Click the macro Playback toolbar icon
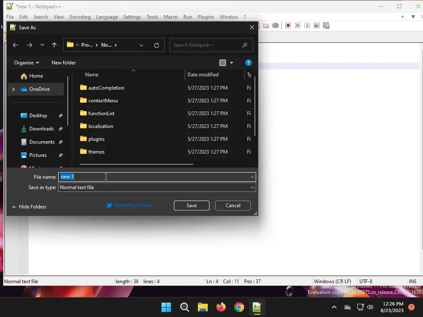This screenshot has height=317, width=423. [x=307, y=26]
